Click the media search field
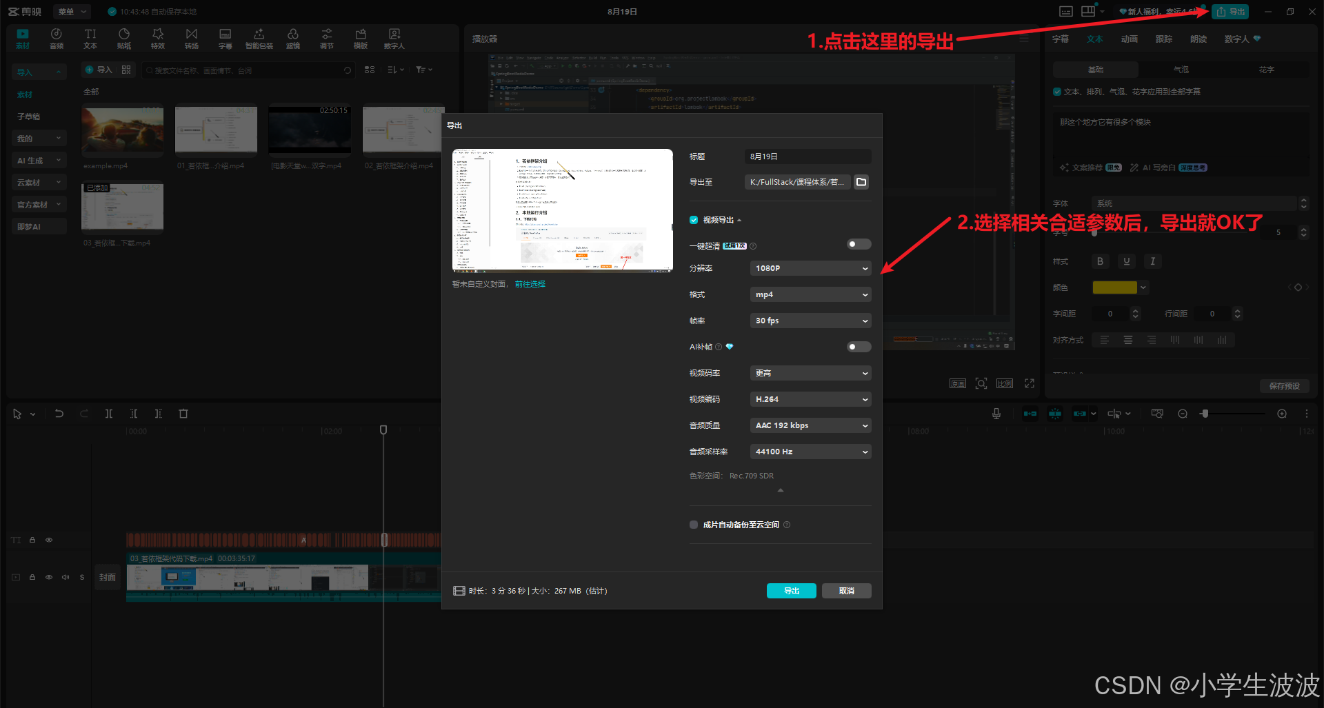The image size is (1324, 708). pyautogui.click(x=248, y=70)
